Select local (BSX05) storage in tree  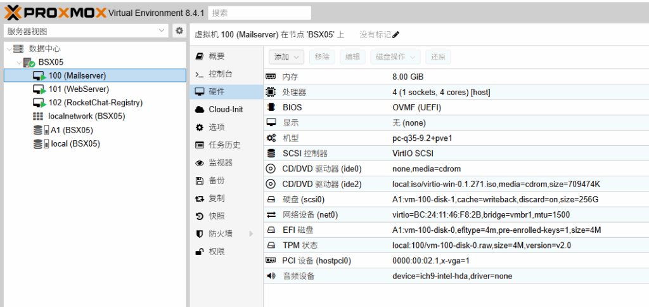coord(95,144)
